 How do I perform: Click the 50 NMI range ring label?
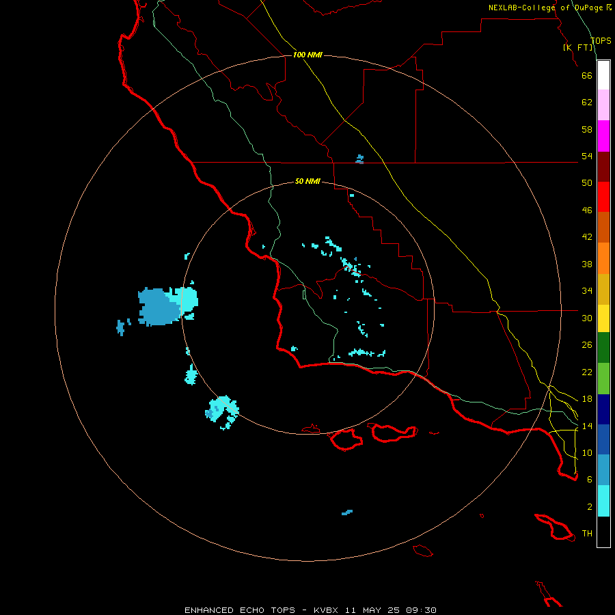pos(307,181)
